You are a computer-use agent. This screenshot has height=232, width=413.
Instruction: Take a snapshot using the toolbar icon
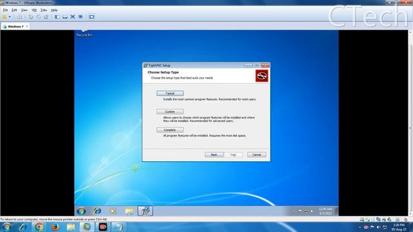pyautogui.click(x=31, y=17)
